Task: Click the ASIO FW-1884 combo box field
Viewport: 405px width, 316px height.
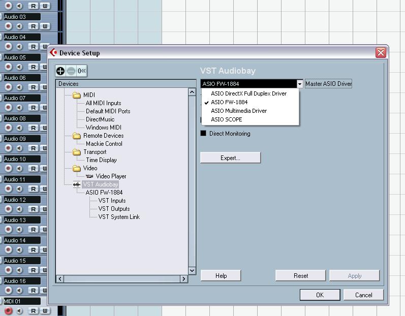Action: point(248,84)
